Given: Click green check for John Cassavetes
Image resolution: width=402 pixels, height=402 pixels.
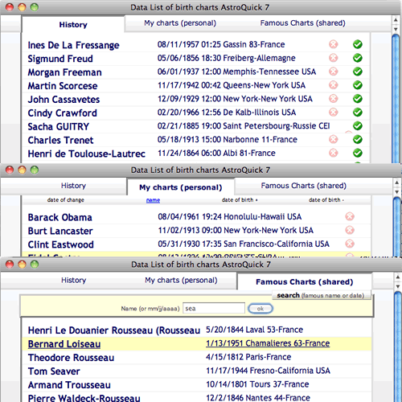Looking at the screenshot, I should [x=358, y=99].
